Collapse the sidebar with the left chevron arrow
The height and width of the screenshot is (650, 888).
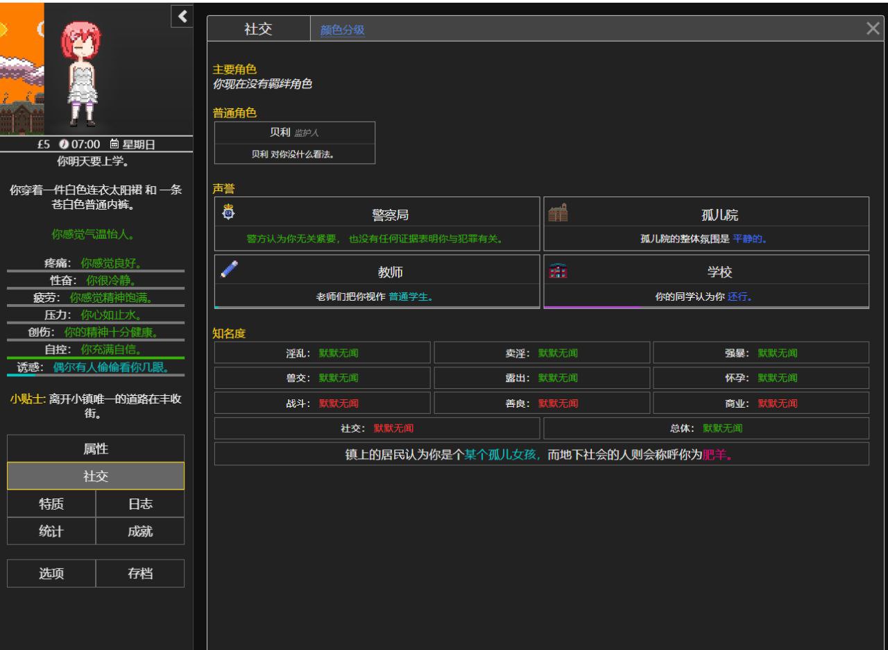tap(181, 17)
